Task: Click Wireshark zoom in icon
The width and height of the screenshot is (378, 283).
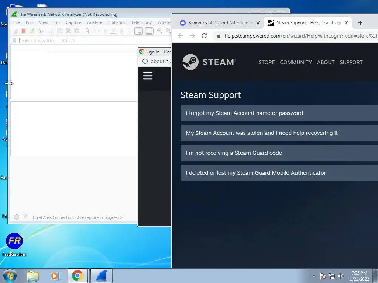Action: (159, 31)
